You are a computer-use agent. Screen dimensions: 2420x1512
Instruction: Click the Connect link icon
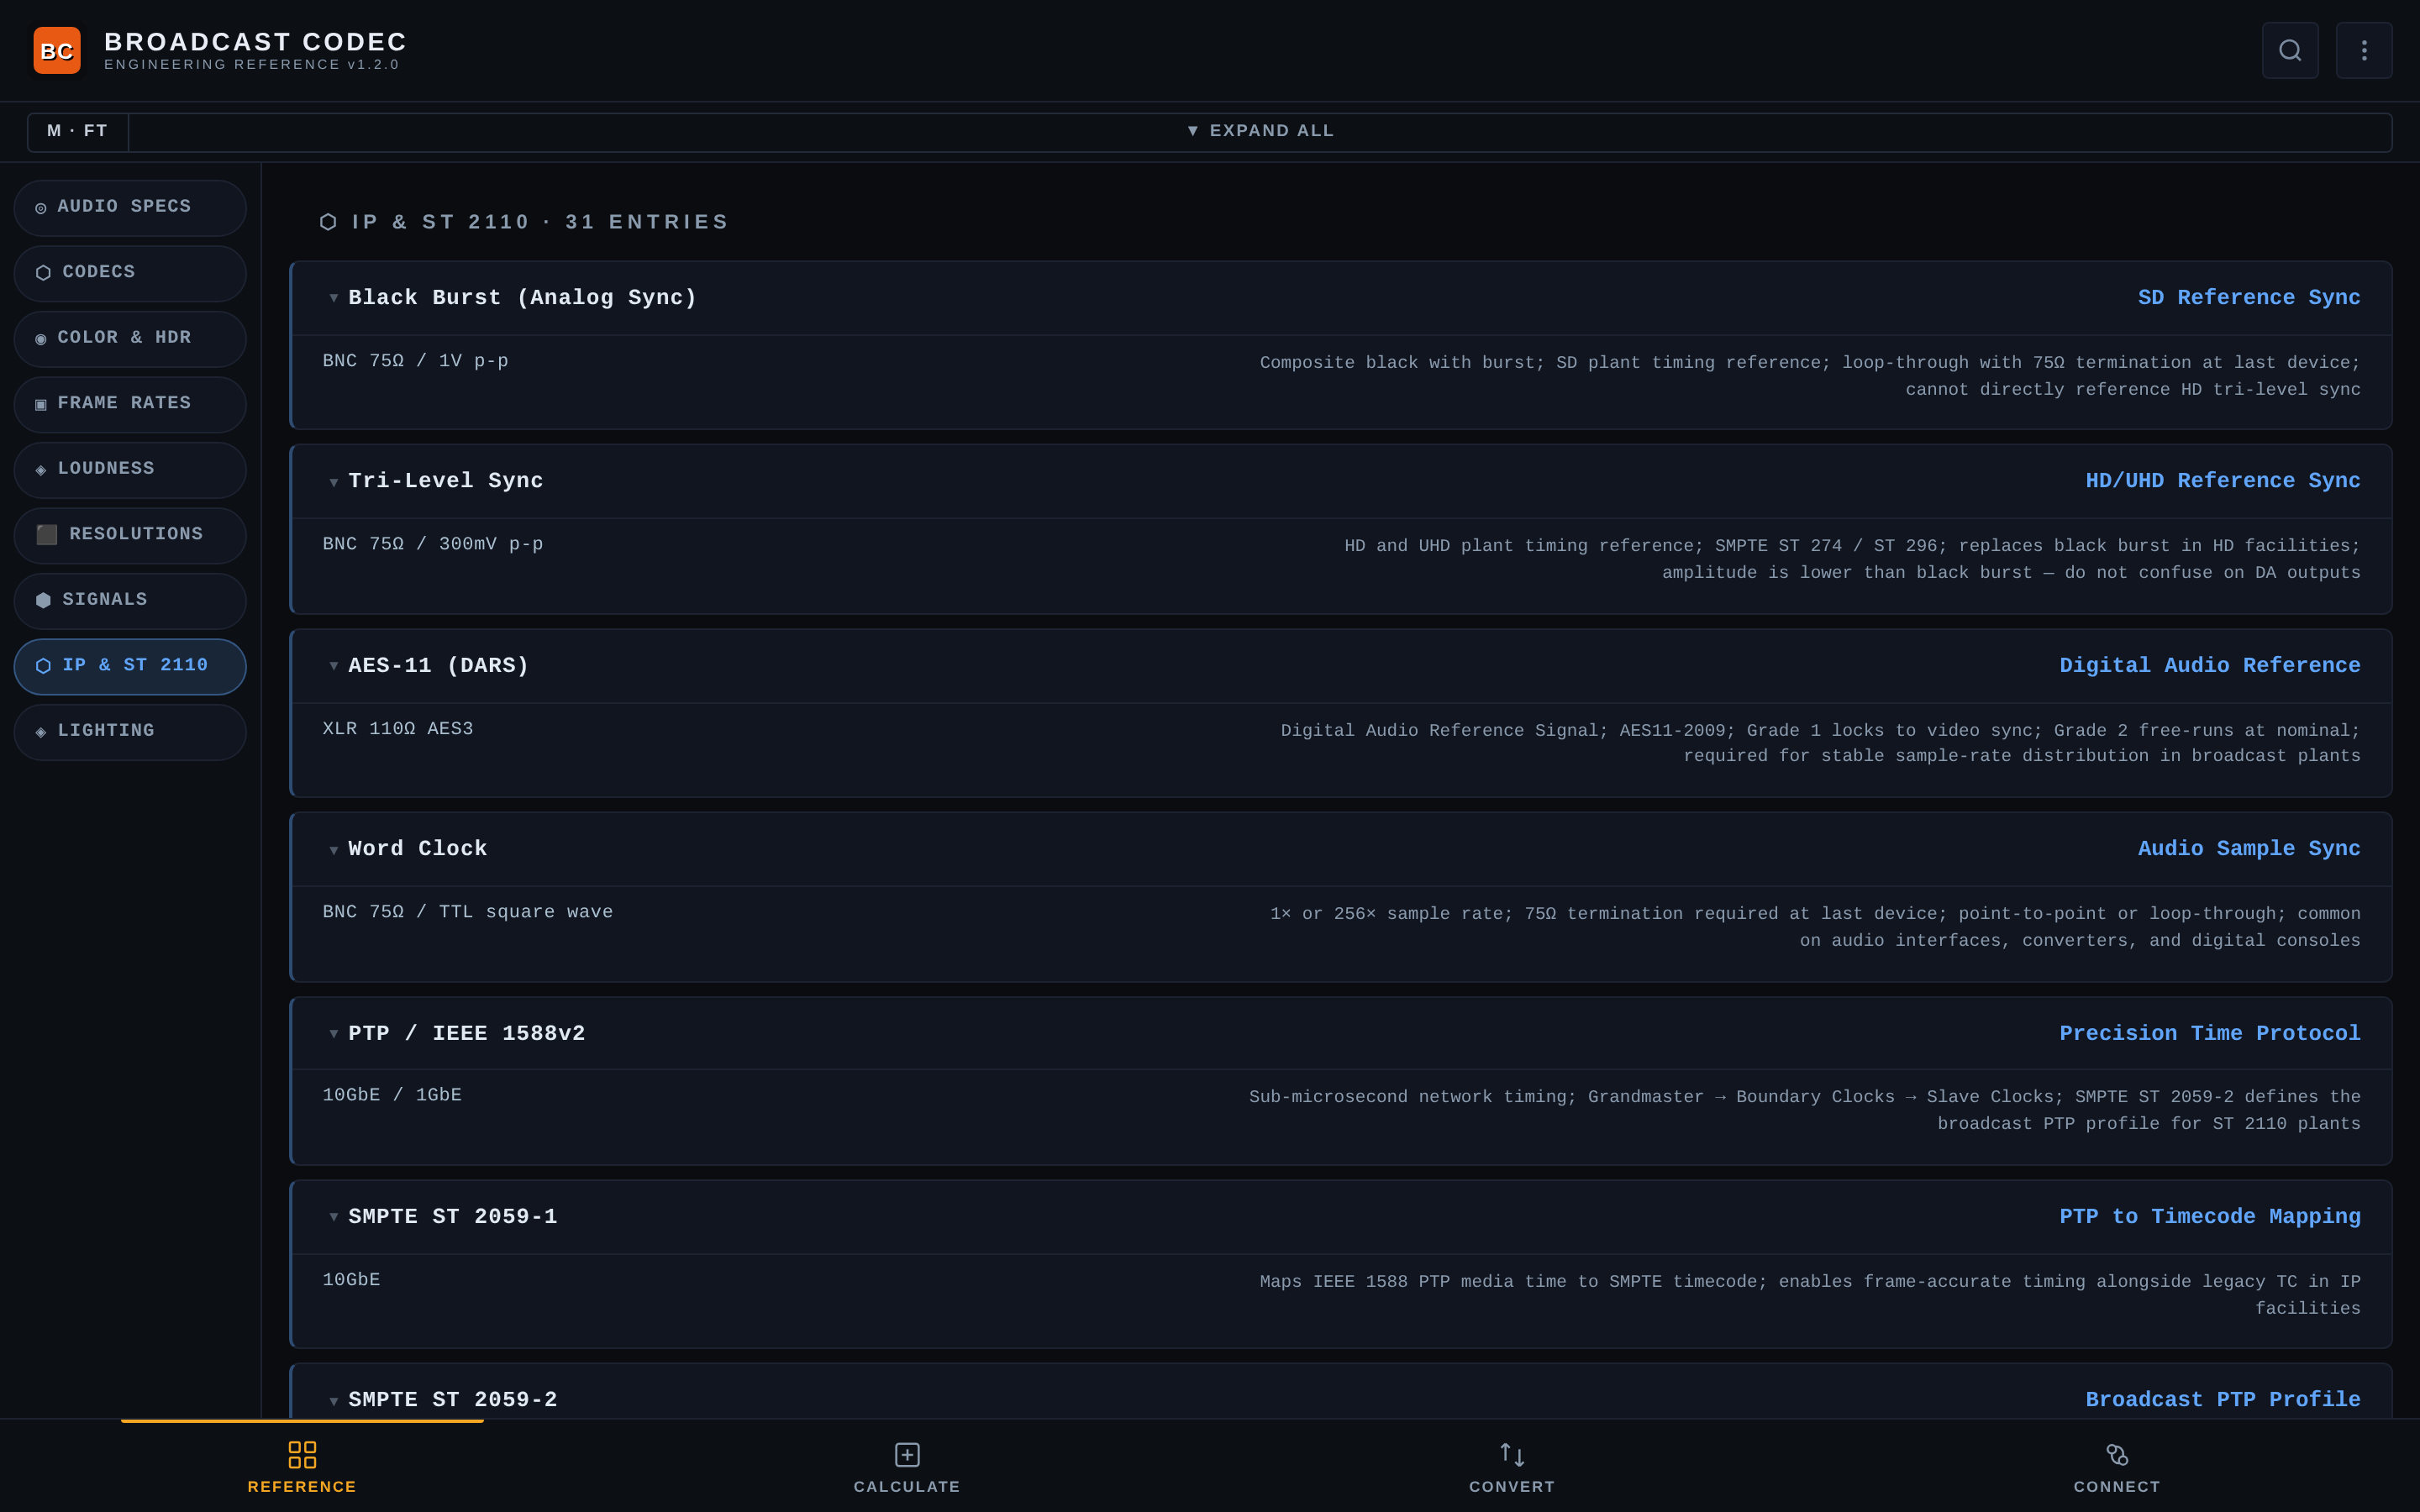tap(2117, 1454)
